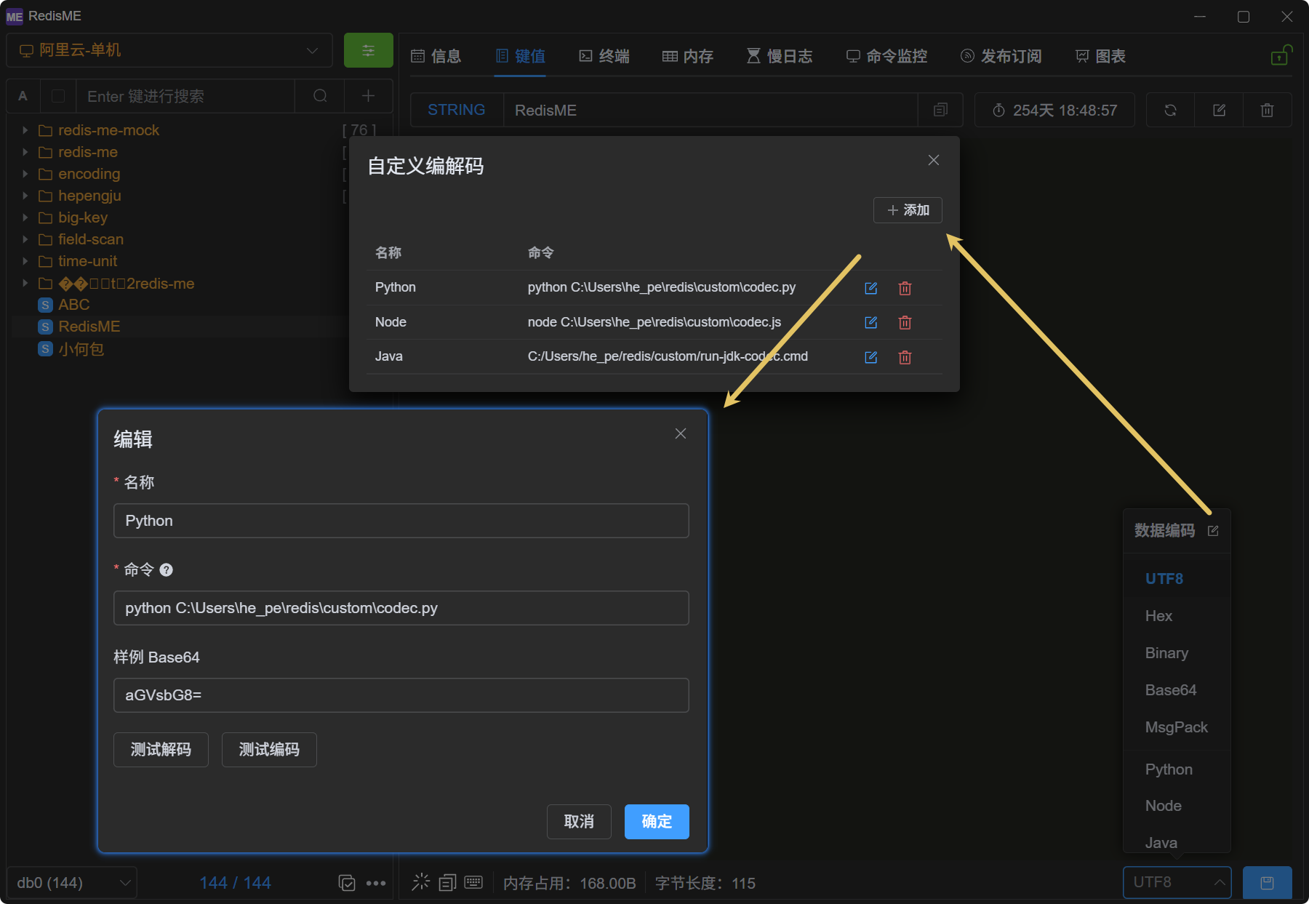Select MsgPack in encoding list
1309x904 pixels.
(x=1177, y=727)
